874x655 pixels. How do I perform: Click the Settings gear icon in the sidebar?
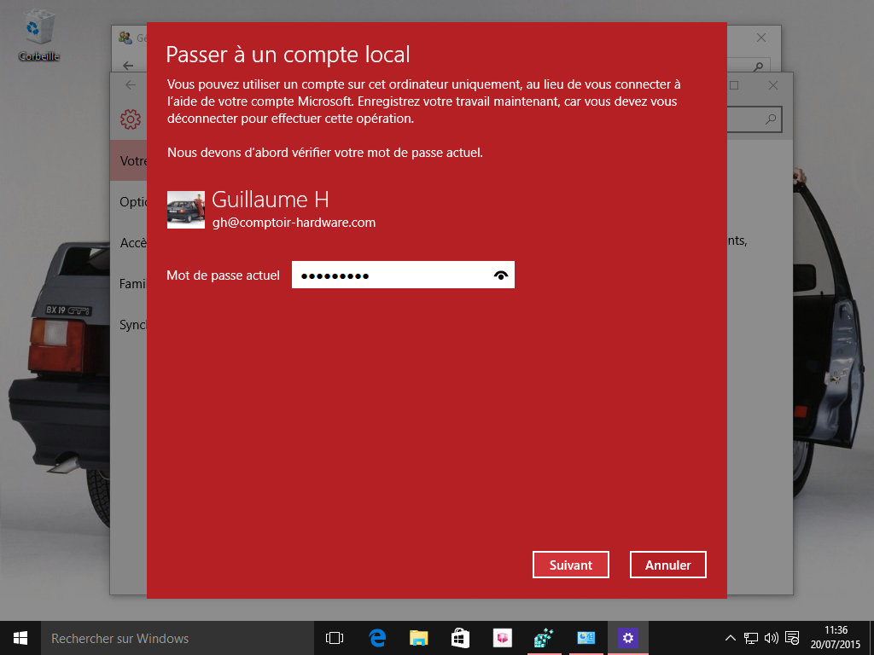[x=130, y=119]
